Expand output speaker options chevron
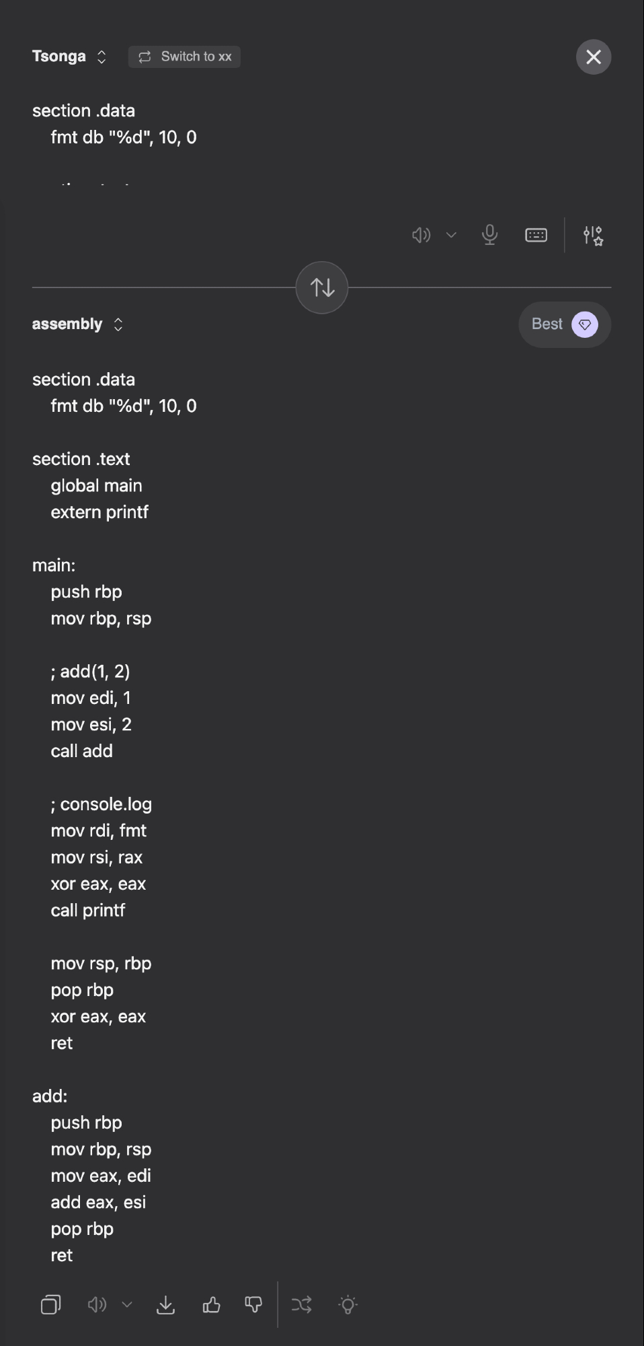The image size is (644, 1346). point(127,1305)
